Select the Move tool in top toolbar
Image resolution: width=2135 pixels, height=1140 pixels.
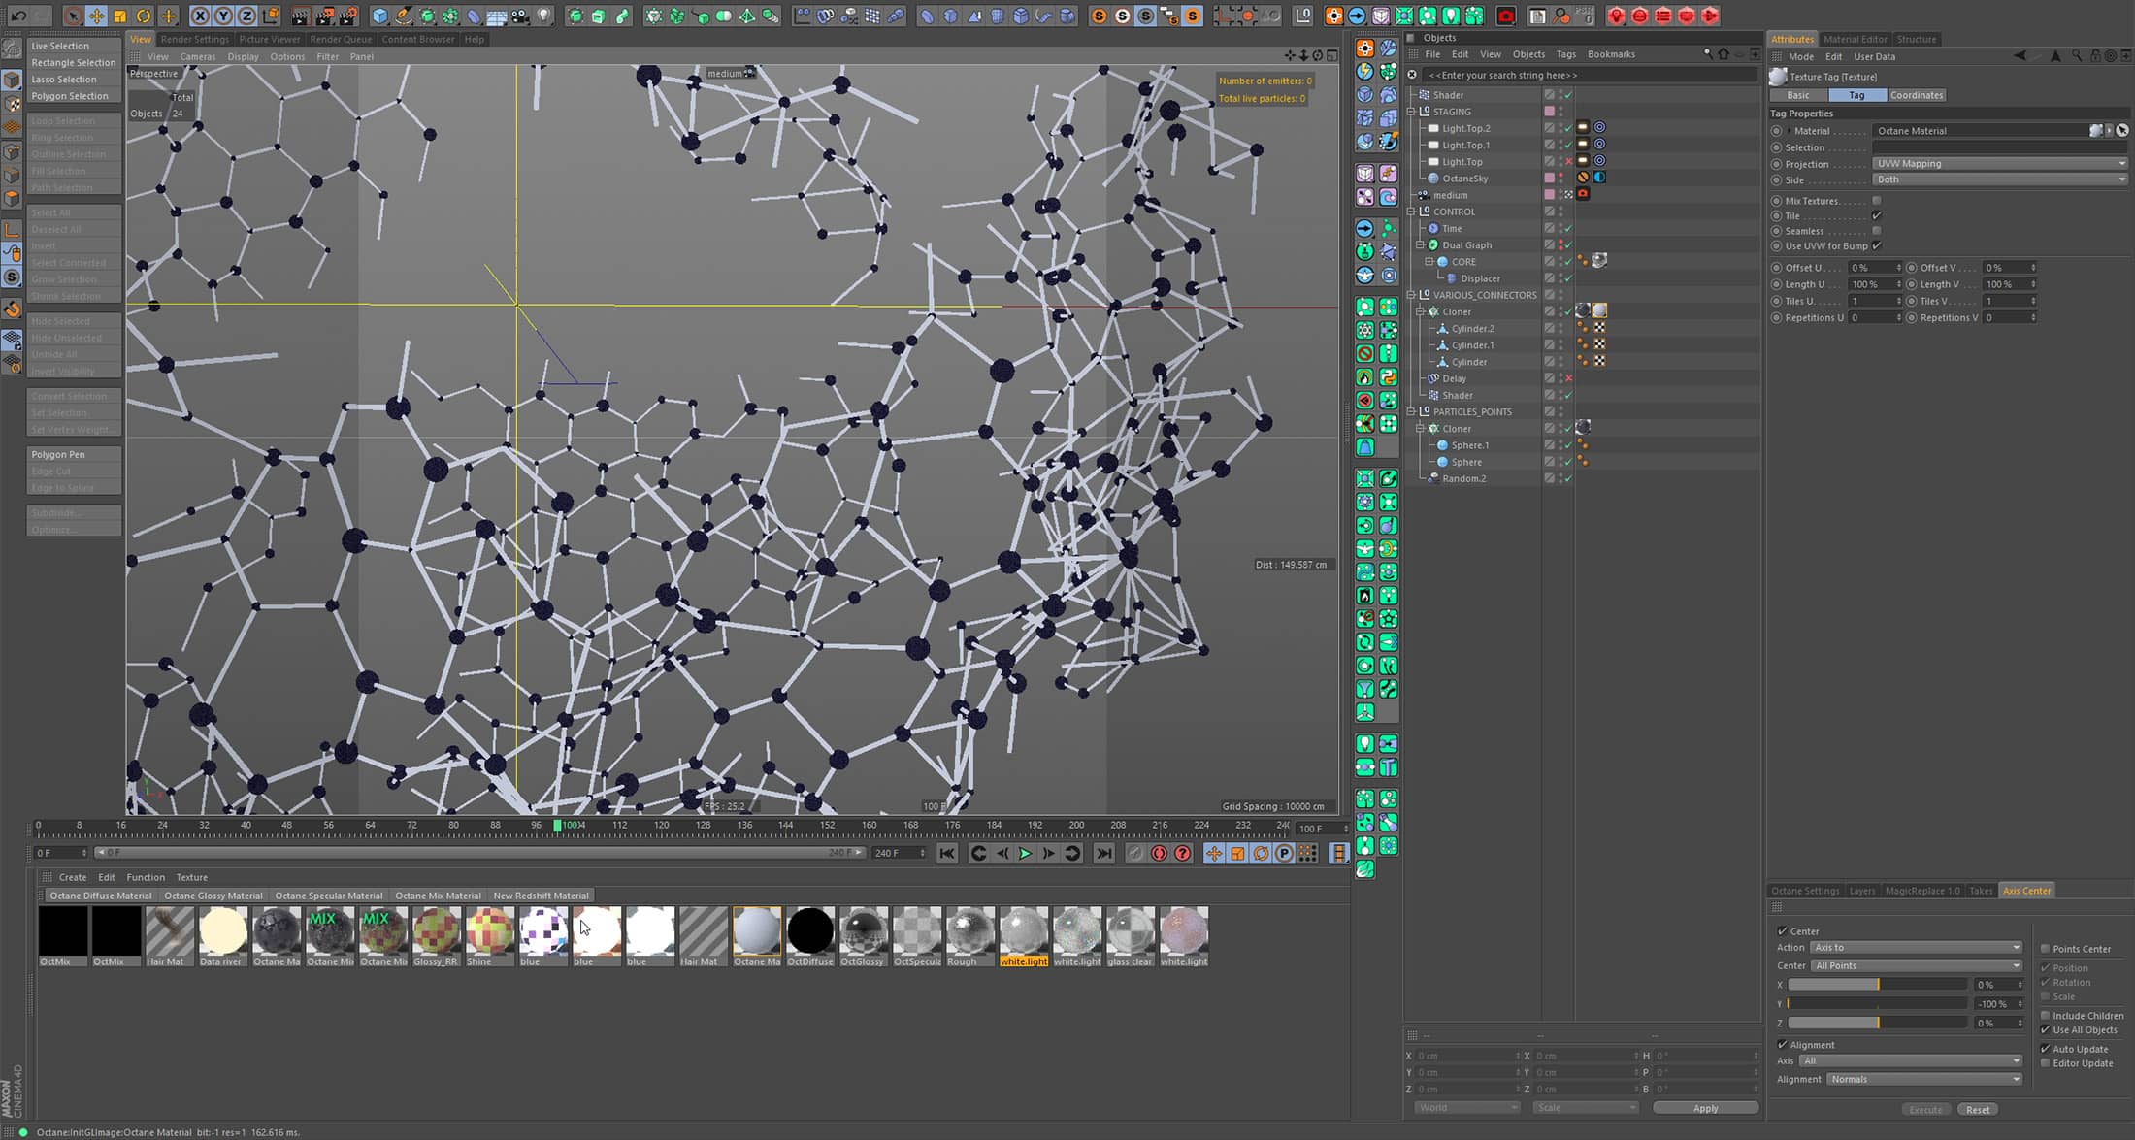click(96, 16)
